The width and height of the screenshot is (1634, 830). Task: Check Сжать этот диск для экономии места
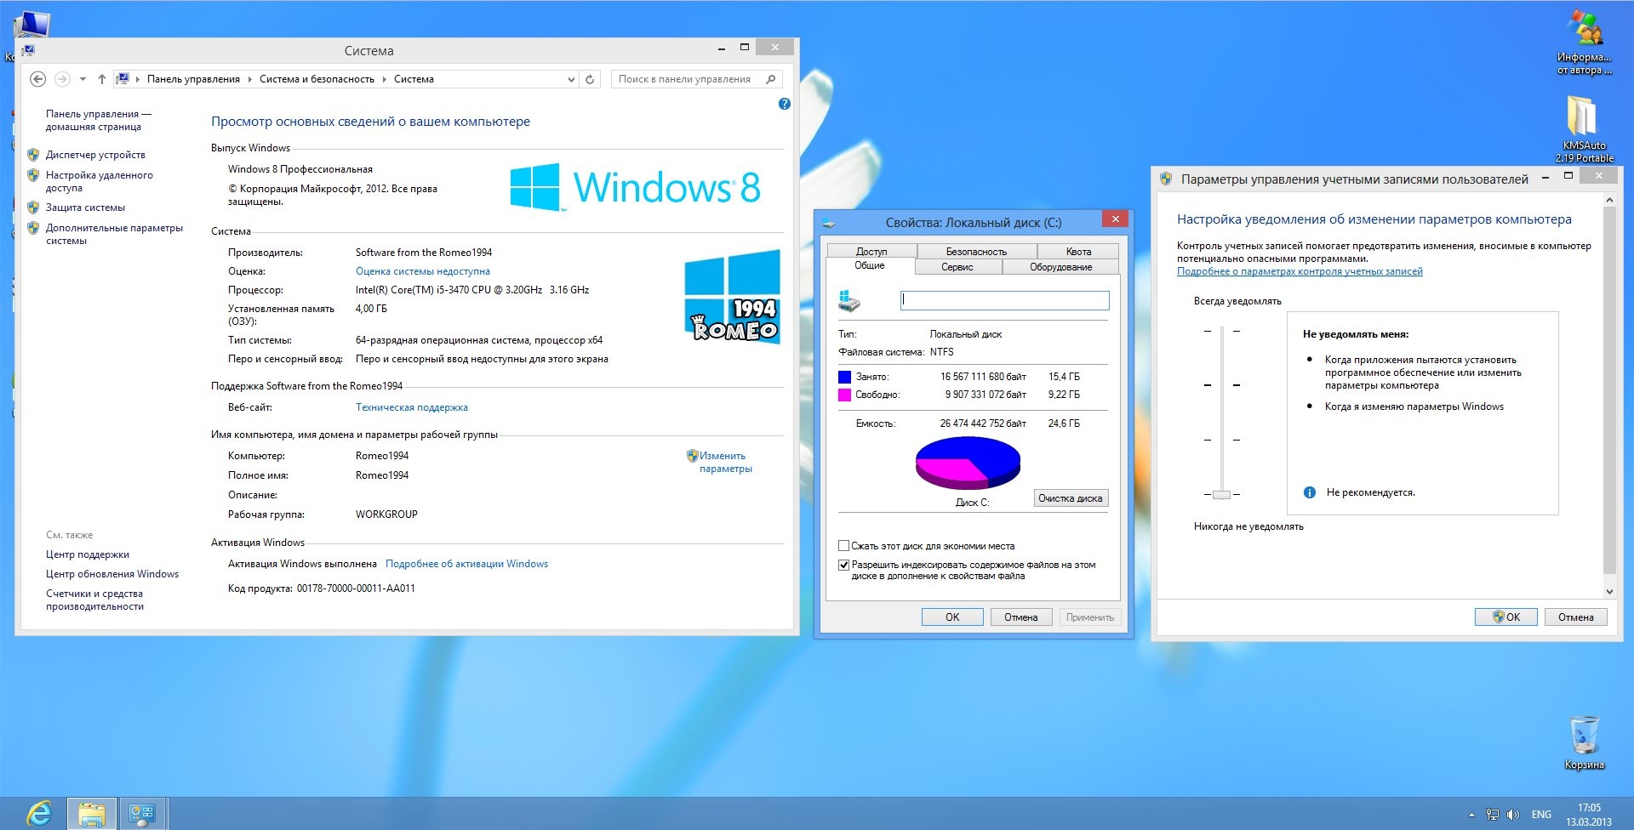(x=844, y=546)
